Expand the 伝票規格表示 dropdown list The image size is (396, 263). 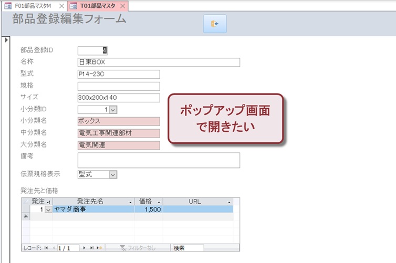click(x=113, y=175)
